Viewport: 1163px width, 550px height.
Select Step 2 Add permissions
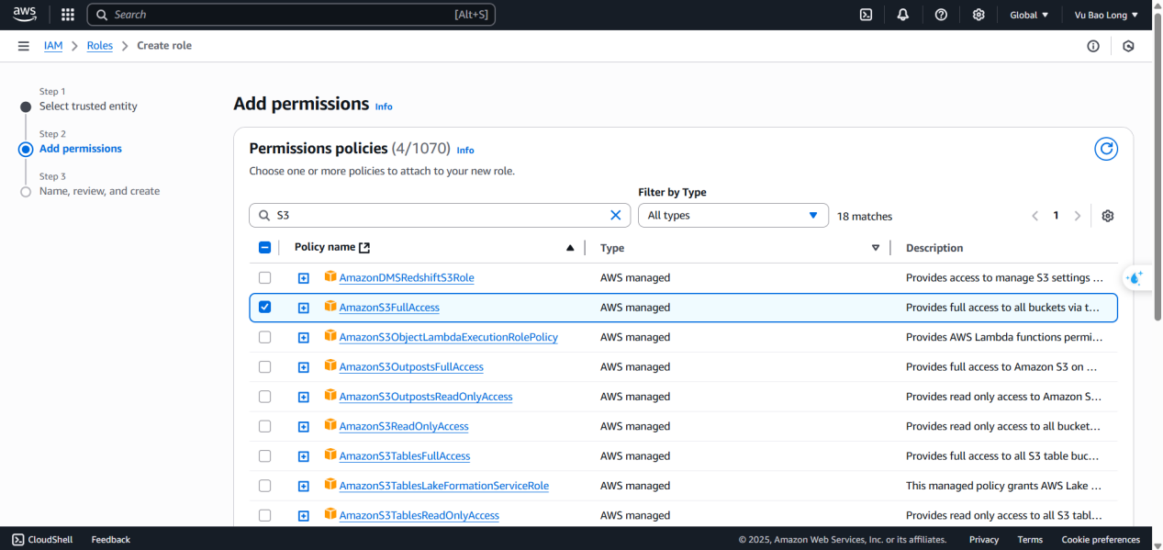point(81,149)
